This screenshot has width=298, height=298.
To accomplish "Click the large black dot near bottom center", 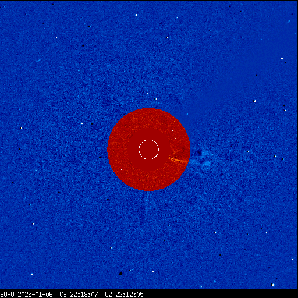I will click(120, 274).
